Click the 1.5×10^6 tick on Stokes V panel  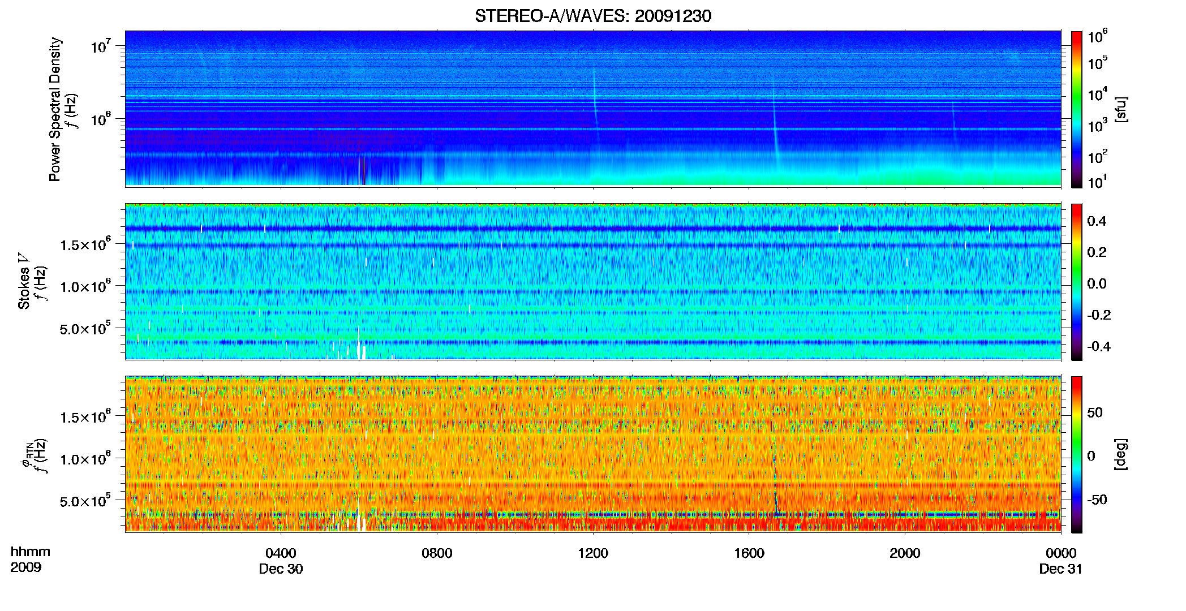click(x=85, y=244)
